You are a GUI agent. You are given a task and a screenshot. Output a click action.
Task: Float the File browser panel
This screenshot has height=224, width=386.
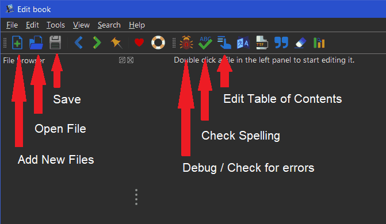(x=122, y=60)
